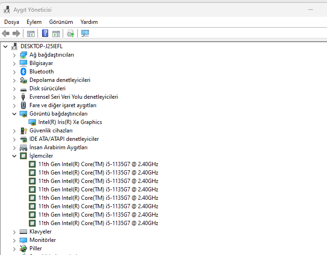Screen dimensions: 327x255
Task: Collapse the DESKTOP-J25IEFL root node
Action: (6, 46)
